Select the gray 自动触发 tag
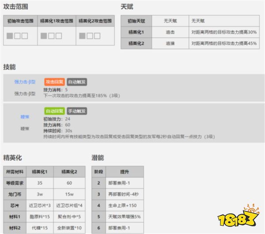The width and height of the screenshot is (265, 234). coord(77,82)
